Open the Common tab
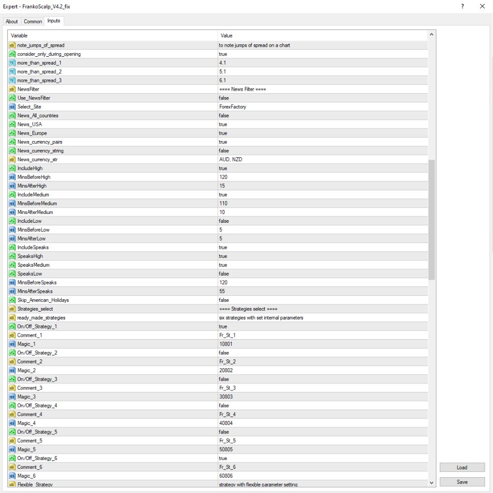This screenshot has height=493, width=493. coord(33,21)
